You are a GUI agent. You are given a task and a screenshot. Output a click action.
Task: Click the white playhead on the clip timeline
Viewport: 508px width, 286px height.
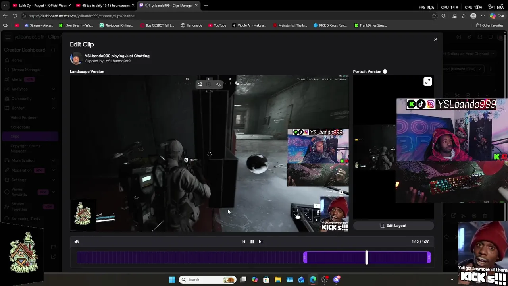click(367, 257)
